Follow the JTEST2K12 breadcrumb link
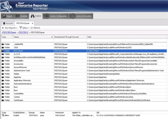The height and width of the screenshot is (119, 168). tap(23, 33)
